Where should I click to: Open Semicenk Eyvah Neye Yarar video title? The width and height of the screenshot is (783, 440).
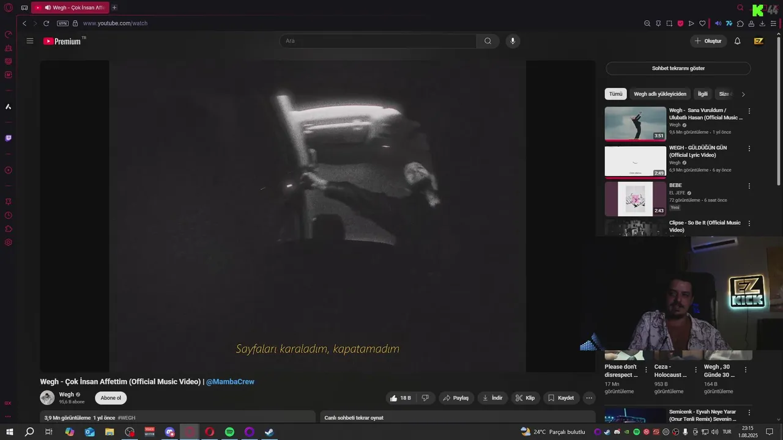(x=702, y=416)
